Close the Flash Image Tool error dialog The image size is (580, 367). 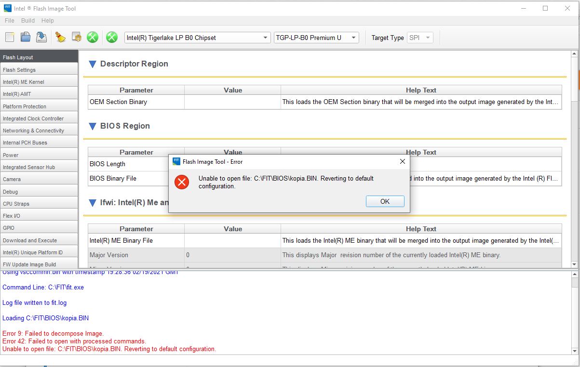(403, 161)
